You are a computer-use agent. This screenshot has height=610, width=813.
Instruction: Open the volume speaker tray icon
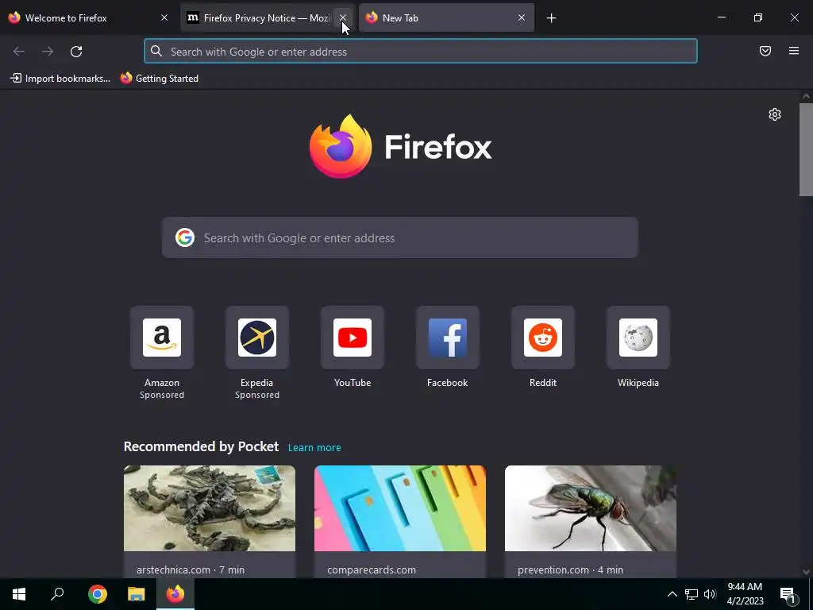coord(710,594)
